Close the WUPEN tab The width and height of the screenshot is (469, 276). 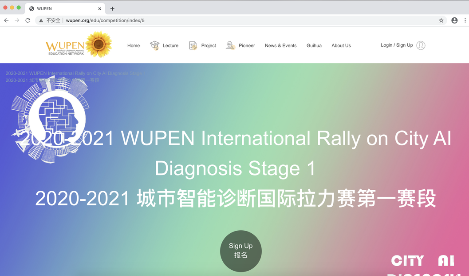(99, 9)
